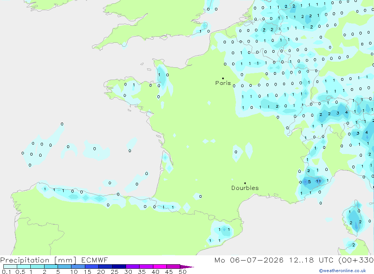Image resolution: width=374 pixels, height=274 pixels.
Task: Pick the legend swatch between 20 and 25
Action: coord(105,267)
